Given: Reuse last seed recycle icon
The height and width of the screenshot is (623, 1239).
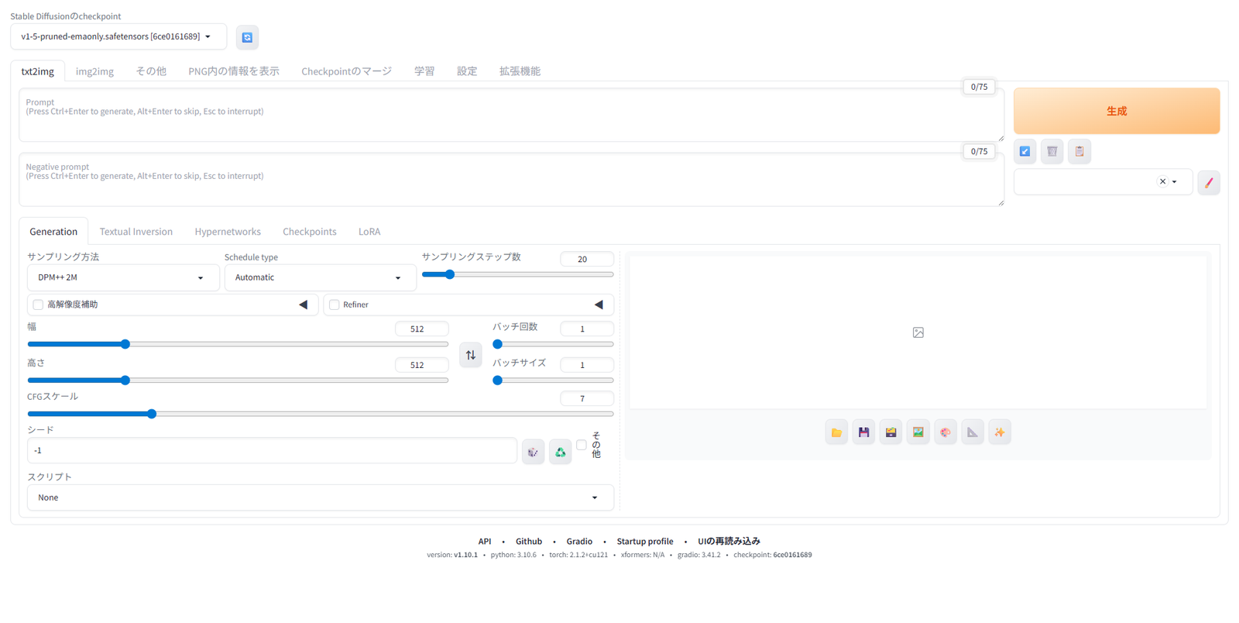Looking at the screenshot, I should (x=560, y=452).
